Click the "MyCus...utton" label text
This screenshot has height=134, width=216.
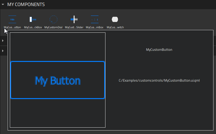[12, 27]
